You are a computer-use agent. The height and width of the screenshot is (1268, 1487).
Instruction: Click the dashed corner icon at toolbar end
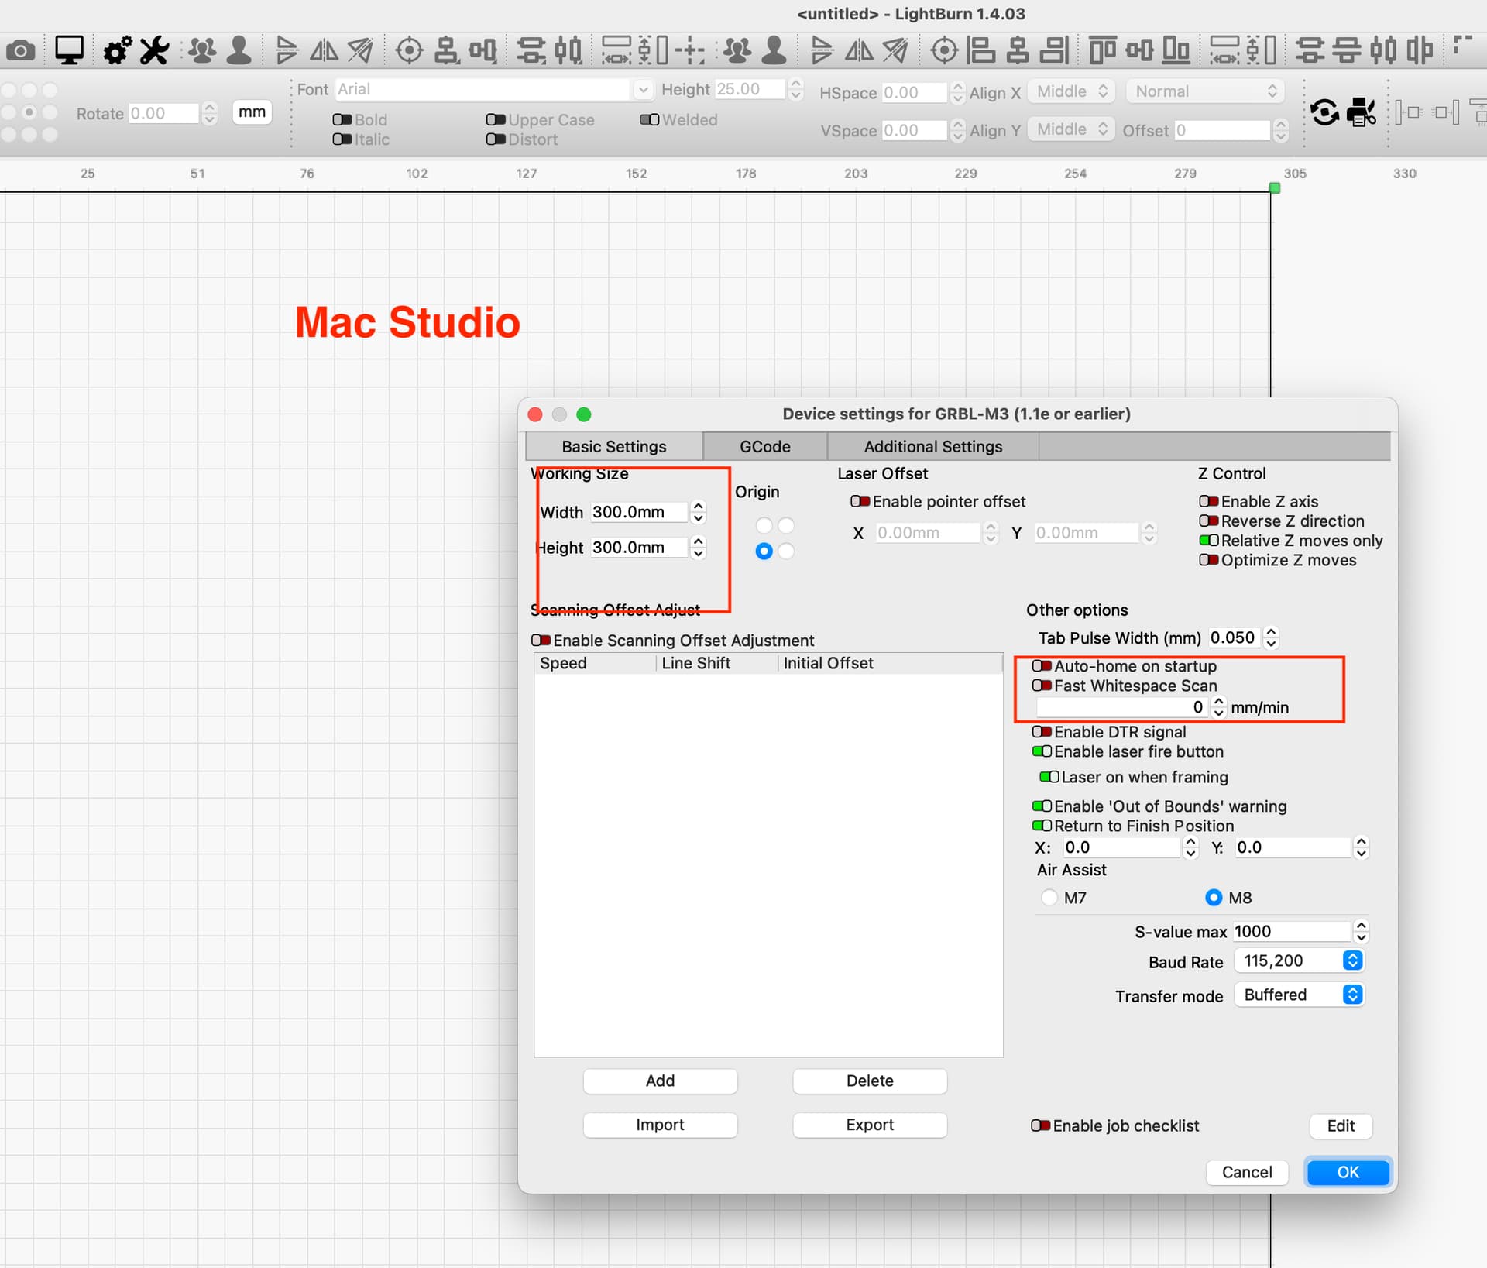coord(1462,46)
